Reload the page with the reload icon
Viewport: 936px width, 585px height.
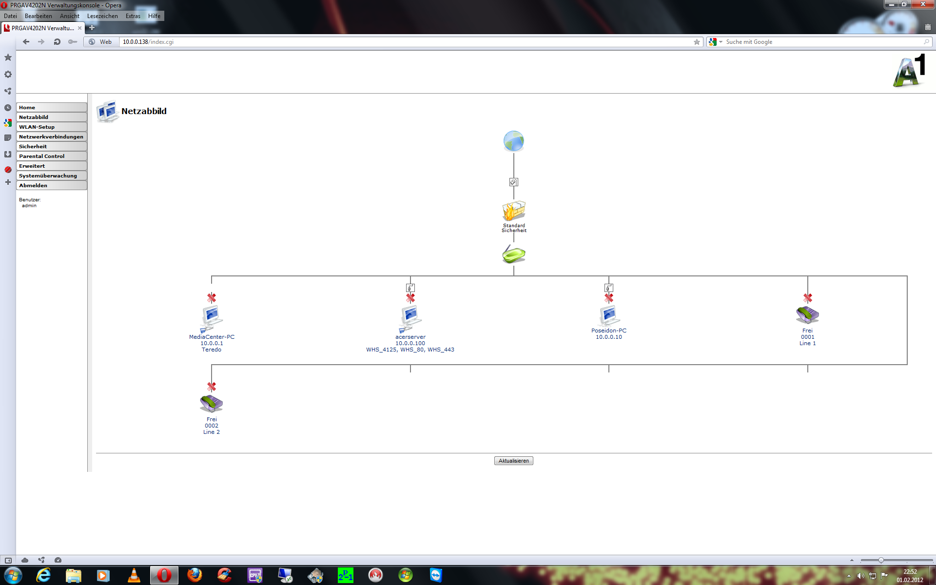click(57, 42)
